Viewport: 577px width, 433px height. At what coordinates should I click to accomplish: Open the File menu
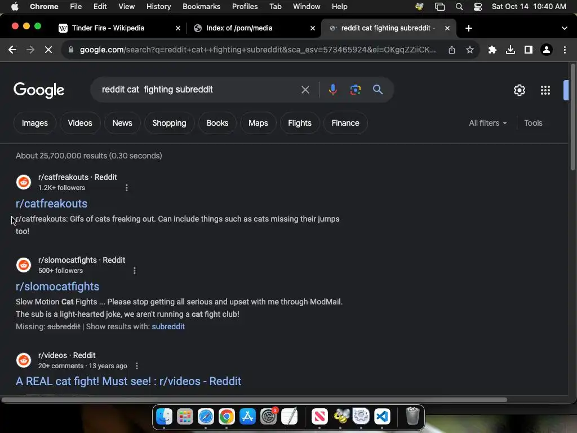tap(76, 6)
